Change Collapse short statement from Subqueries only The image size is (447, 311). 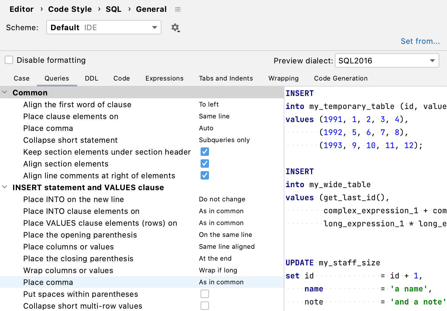point(224,140)
